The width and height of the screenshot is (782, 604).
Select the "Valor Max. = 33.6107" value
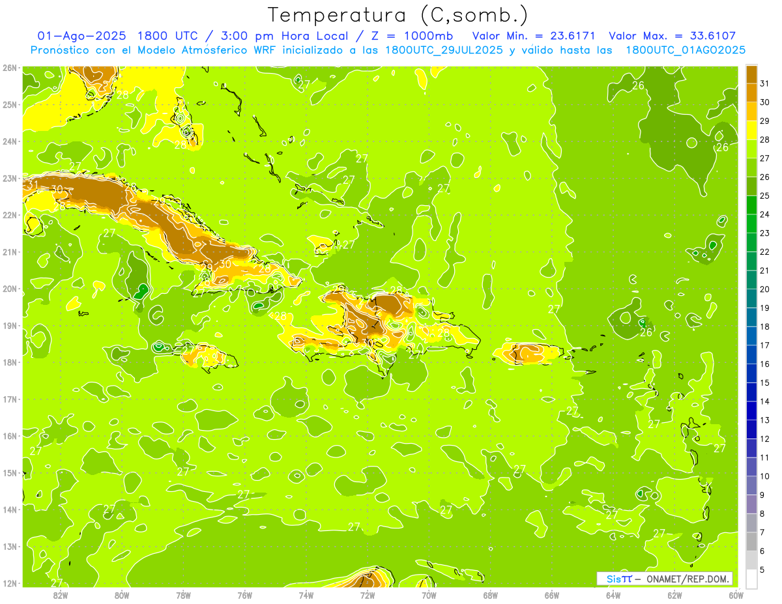(672, 36)
